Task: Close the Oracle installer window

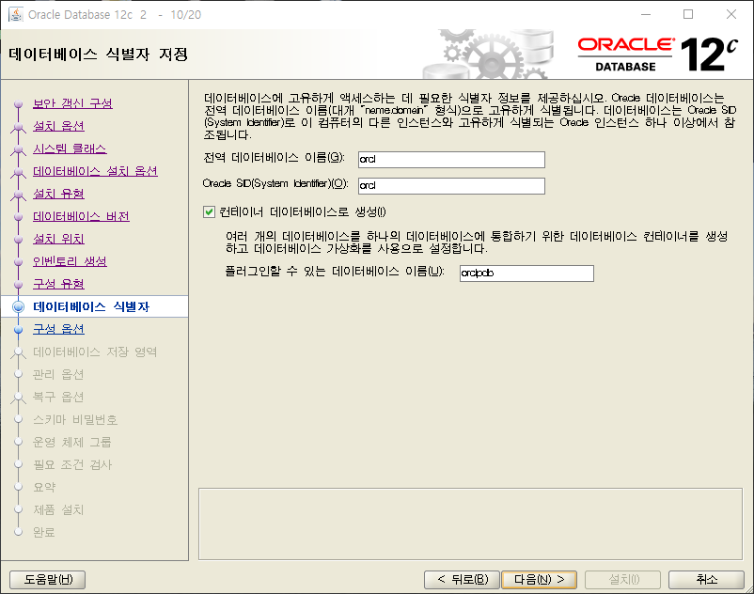Action: (731, 14)
